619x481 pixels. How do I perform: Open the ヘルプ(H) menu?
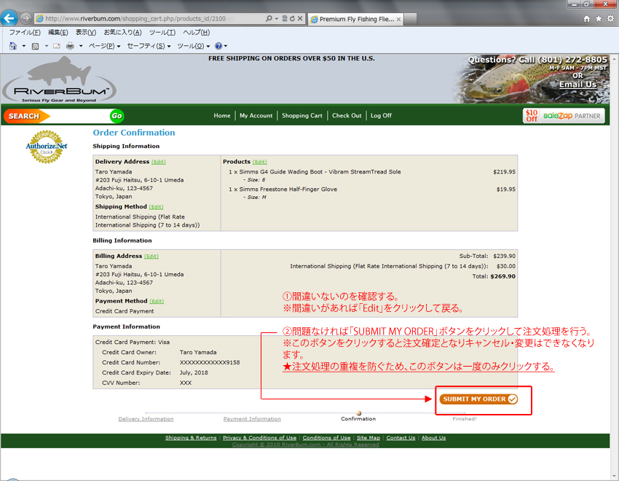(196, 32)
